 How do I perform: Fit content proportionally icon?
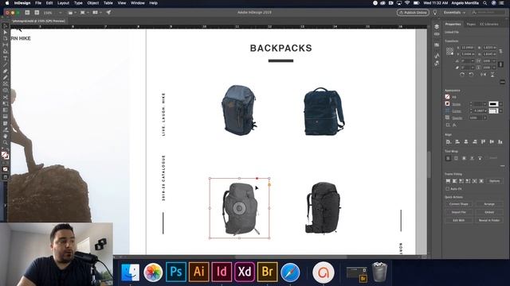[x=455, y=181]
